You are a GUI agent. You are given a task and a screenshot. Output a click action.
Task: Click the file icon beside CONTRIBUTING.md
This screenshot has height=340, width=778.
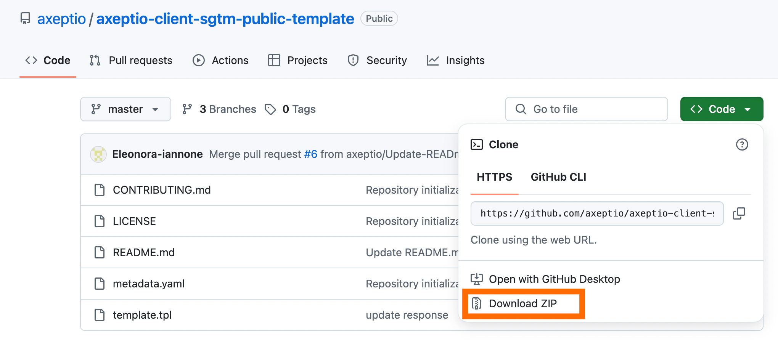[100, 190]
